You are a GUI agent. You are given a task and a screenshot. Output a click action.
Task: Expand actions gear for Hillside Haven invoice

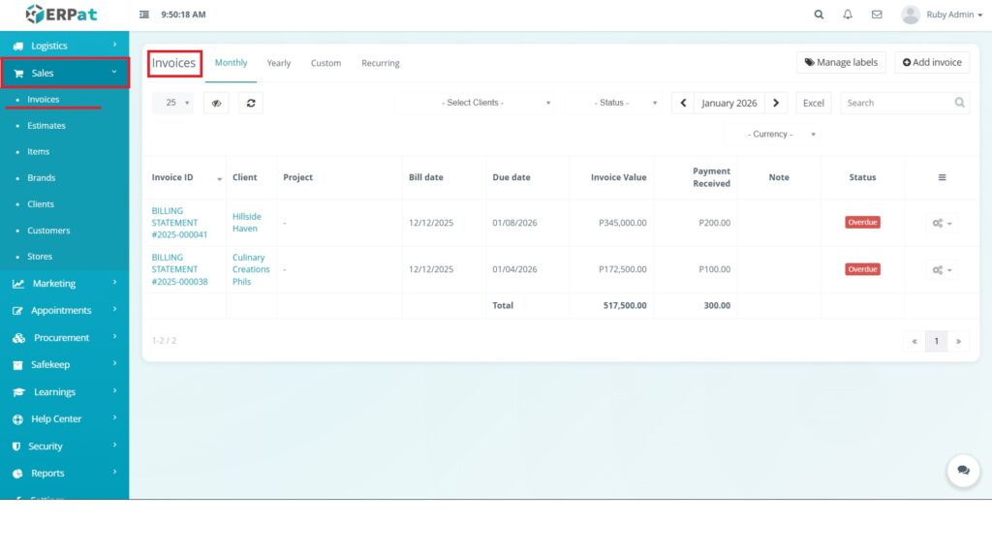pyautogui.click(x=942, y=223)
